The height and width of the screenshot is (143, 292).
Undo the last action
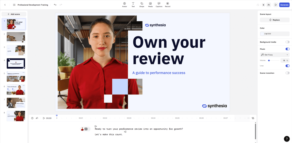(x=55, y=5)
